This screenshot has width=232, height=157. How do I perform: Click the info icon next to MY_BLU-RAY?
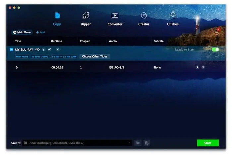point(43,49)
